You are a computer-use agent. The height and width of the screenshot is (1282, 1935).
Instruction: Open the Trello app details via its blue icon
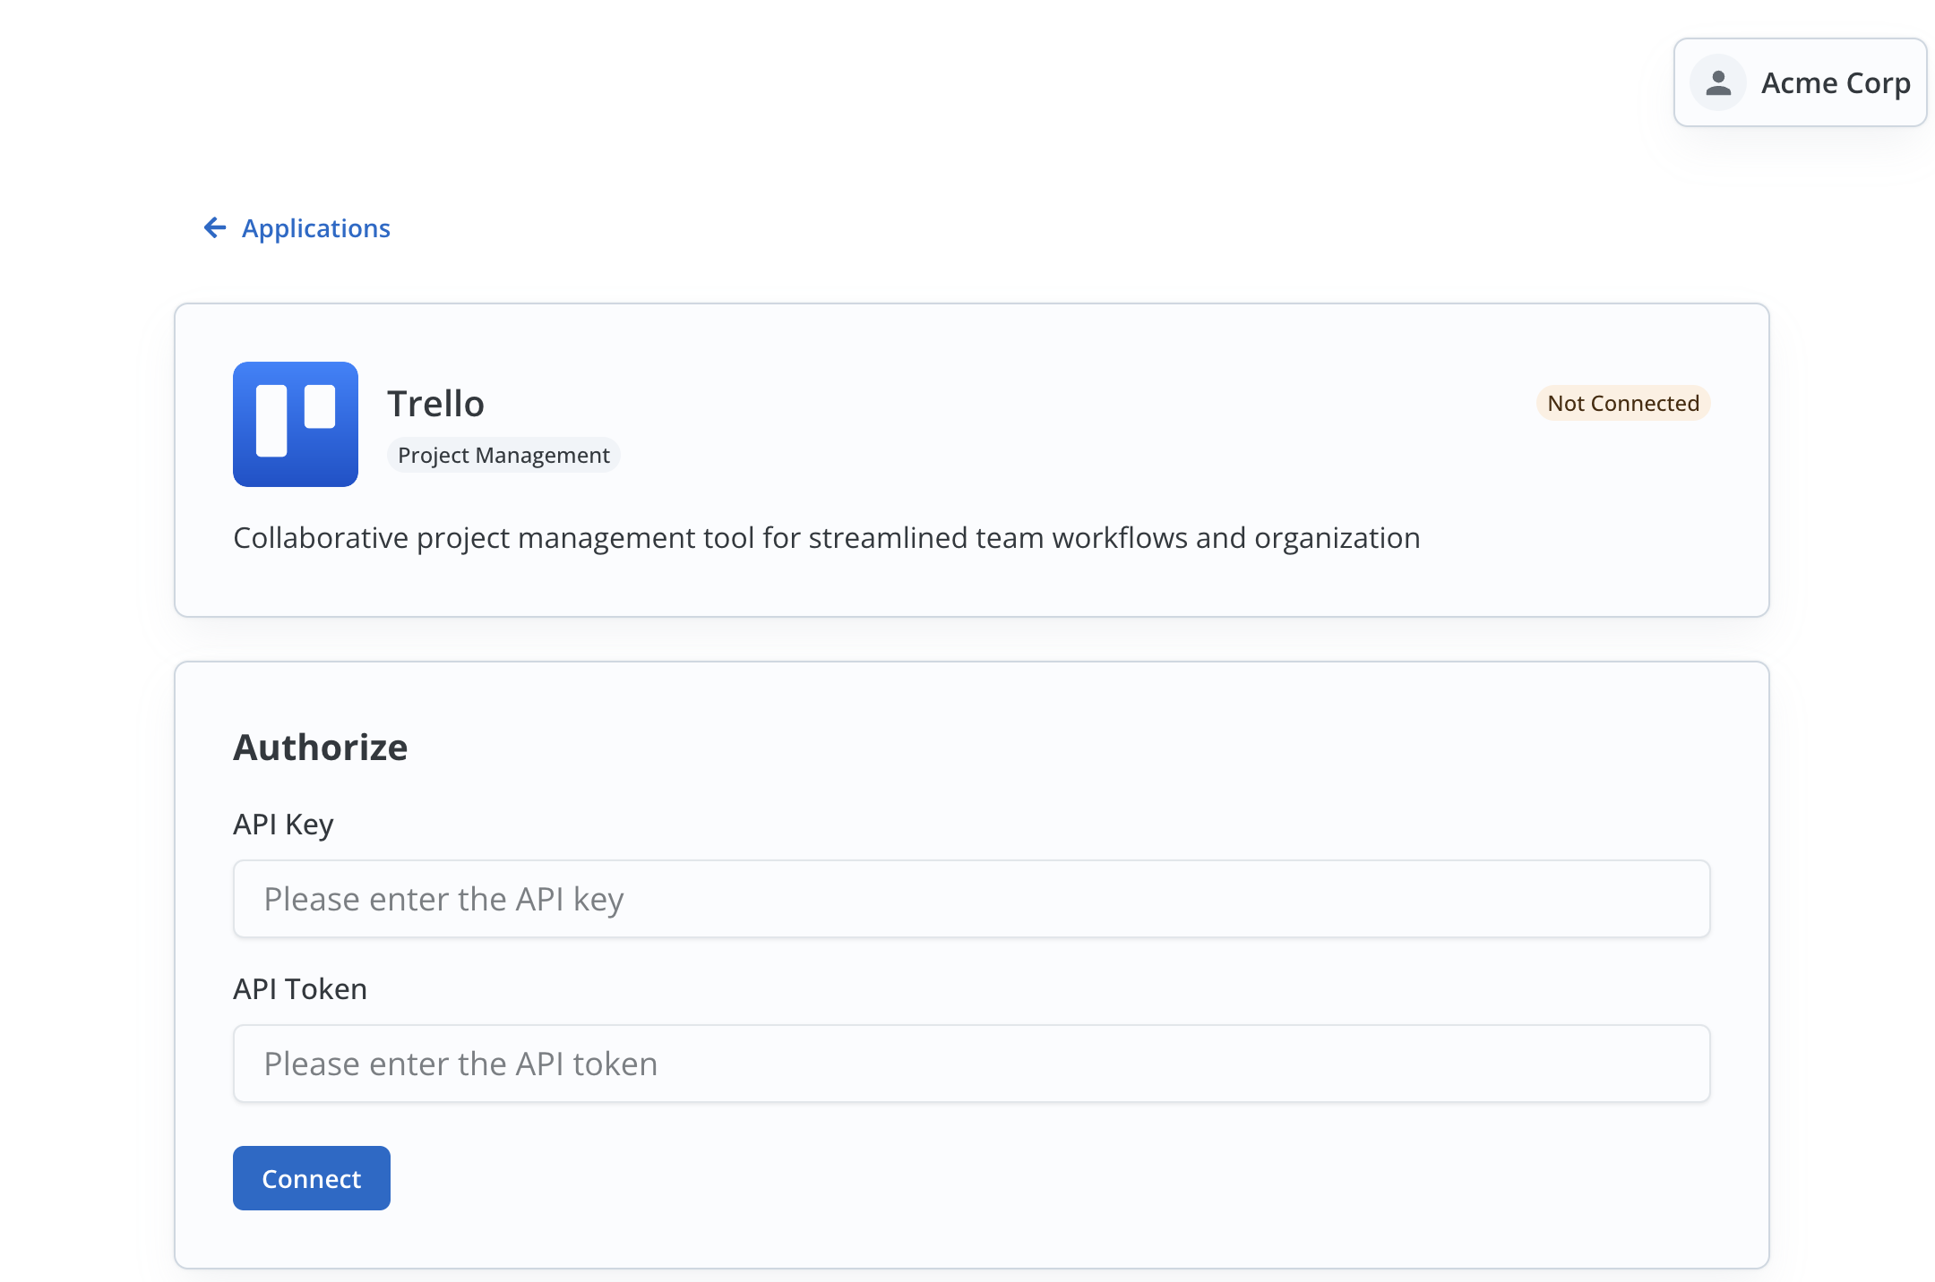click(x=295, y=424)
